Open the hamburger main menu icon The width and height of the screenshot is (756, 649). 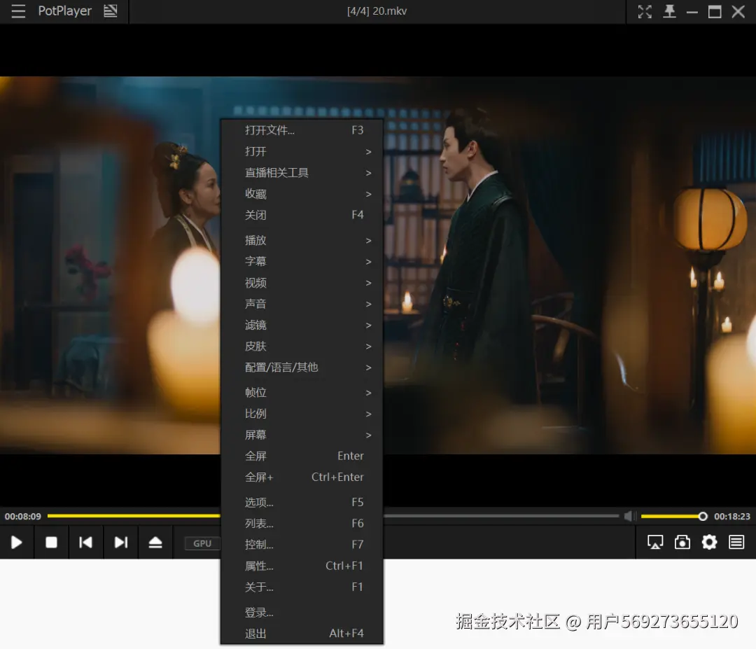[x=18, y=11]
